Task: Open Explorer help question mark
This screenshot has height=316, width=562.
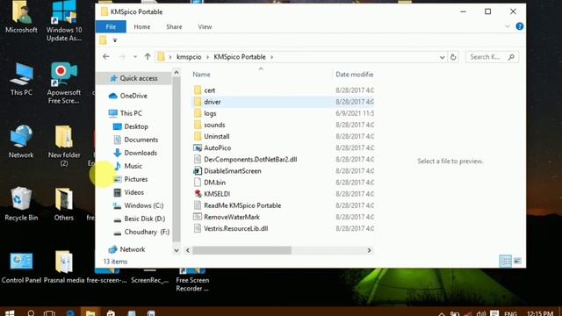Action: [519, 26]
